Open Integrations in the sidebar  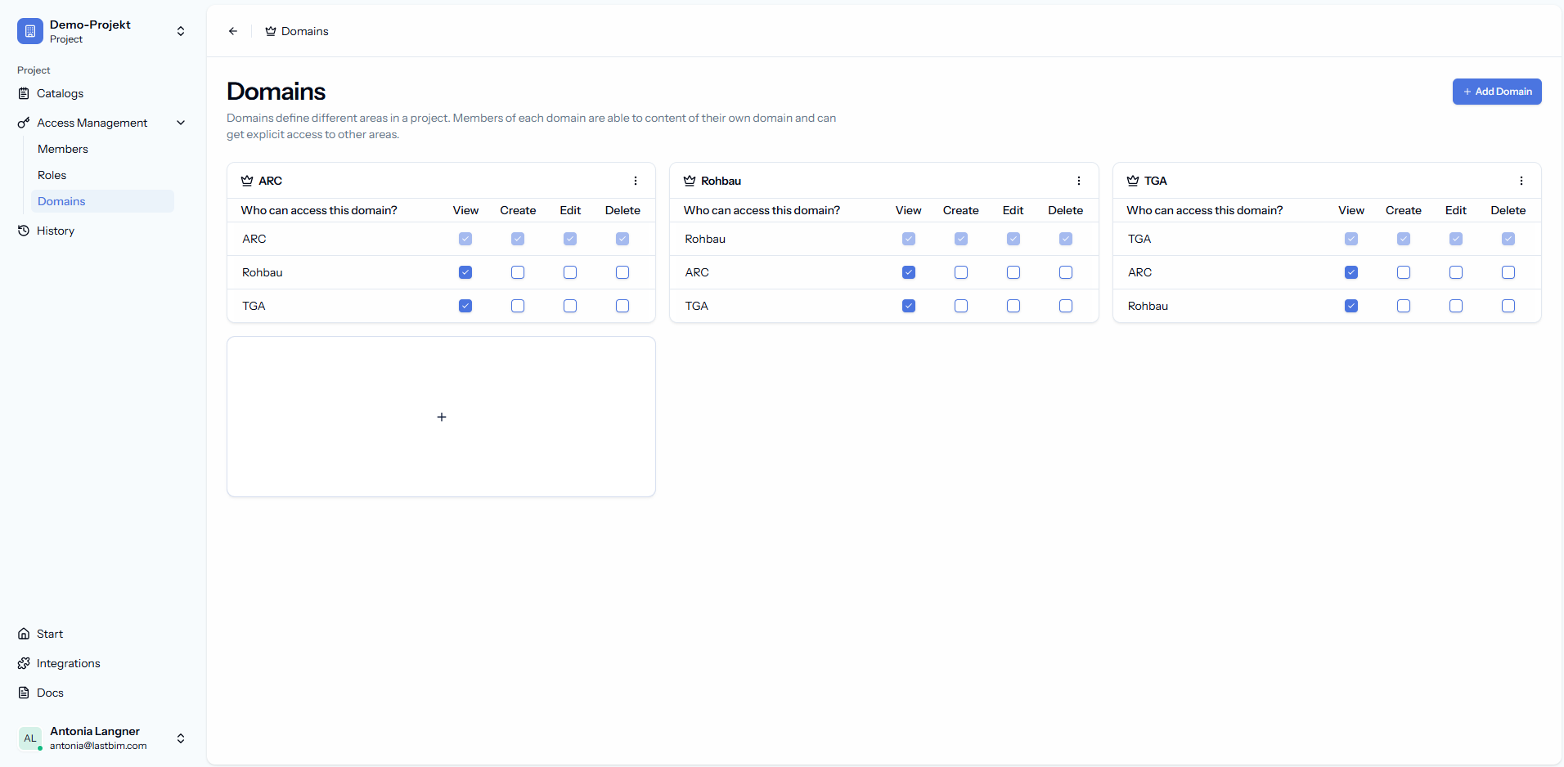coord(102,663)
